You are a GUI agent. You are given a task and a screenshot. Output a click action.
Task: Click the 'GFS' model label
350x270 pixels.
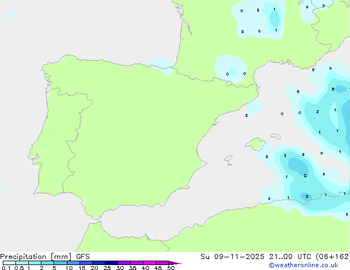pyautogui.click(x=83, y=257)
